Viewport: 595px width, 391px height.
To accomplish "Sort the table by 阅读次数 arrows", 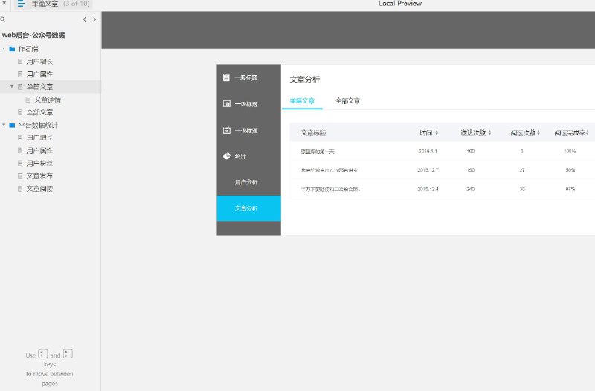I will (x=538, y=133).
